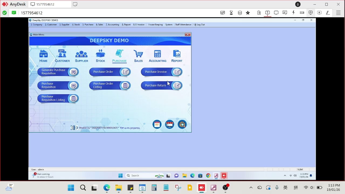
Task: Open AnyDesk chat icon
Action: [x=285, y=13]
